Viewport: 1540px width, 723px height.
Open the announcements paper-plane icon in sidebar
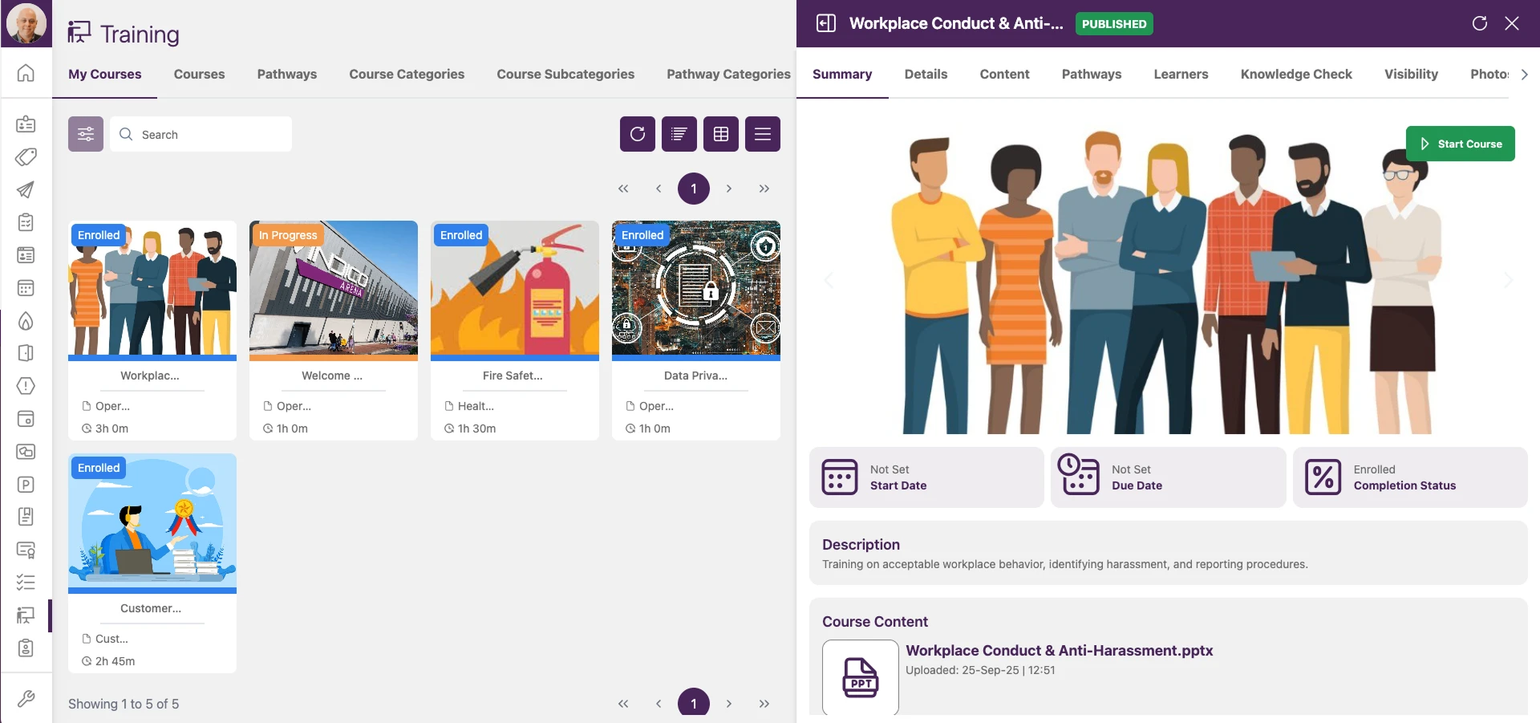(x=26, y=190)
